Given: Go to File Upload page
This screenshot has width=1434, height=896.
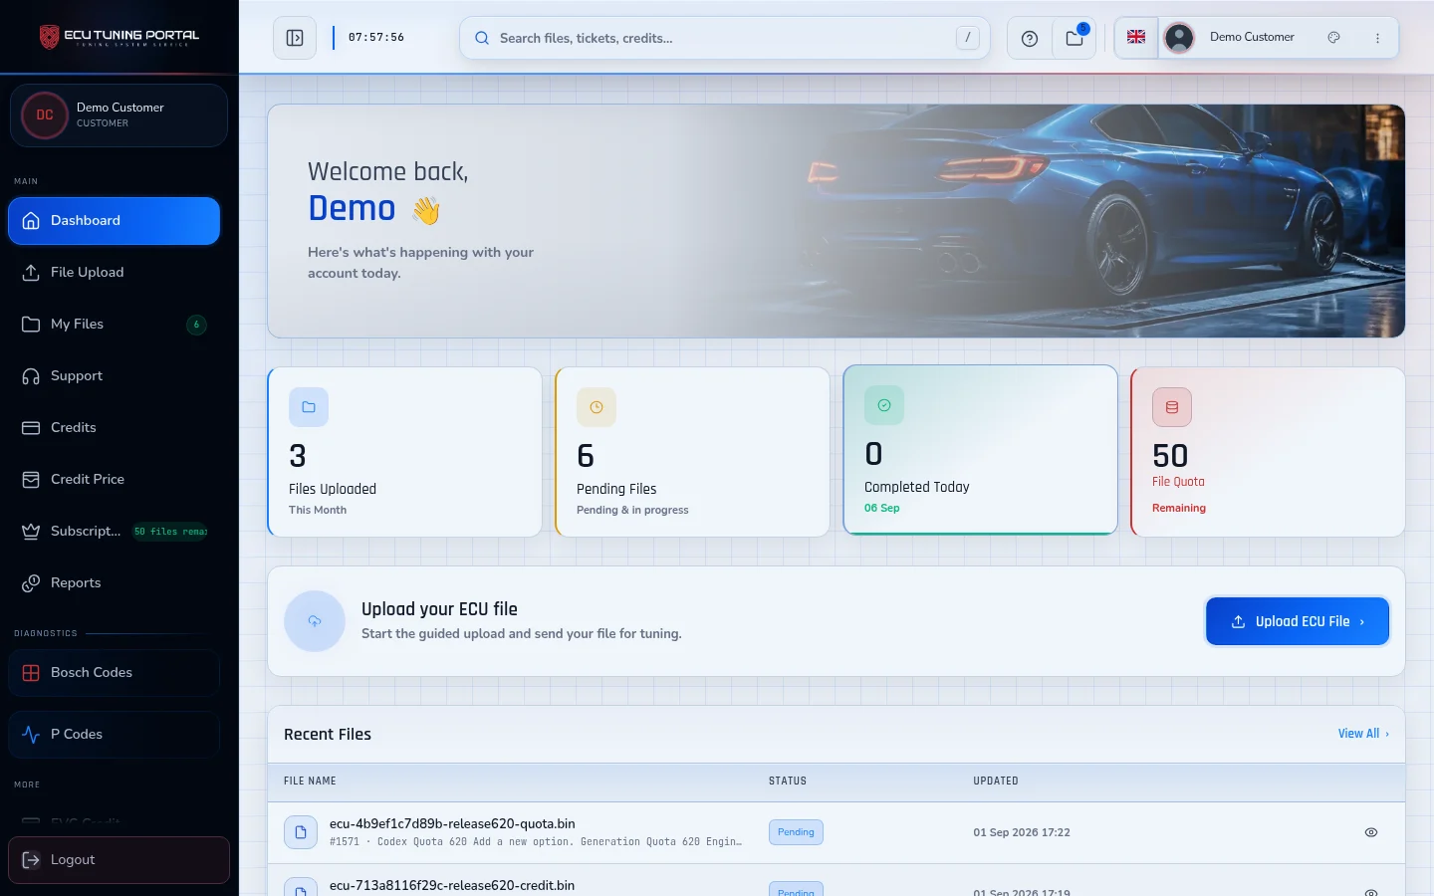Looking at the screenshot, I should pyautogui.click(x=114, y=273).
